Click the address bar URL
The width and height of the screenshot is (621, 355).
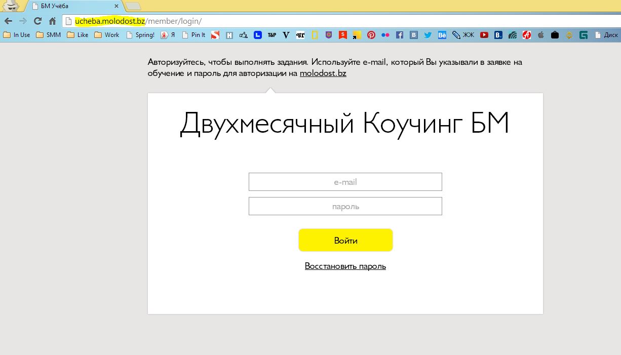click(138, 21)
